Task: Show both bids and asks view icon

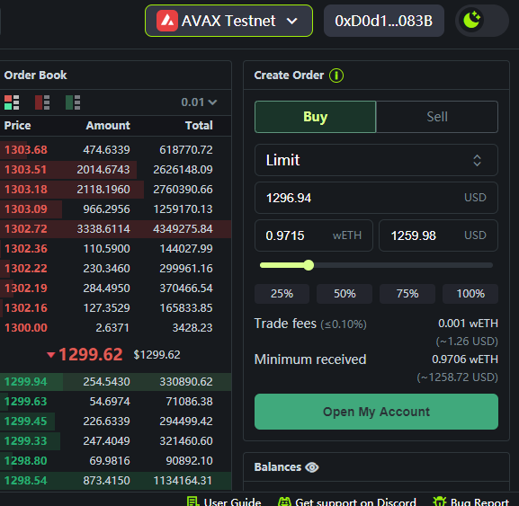Action: click(x=12, y=102)
